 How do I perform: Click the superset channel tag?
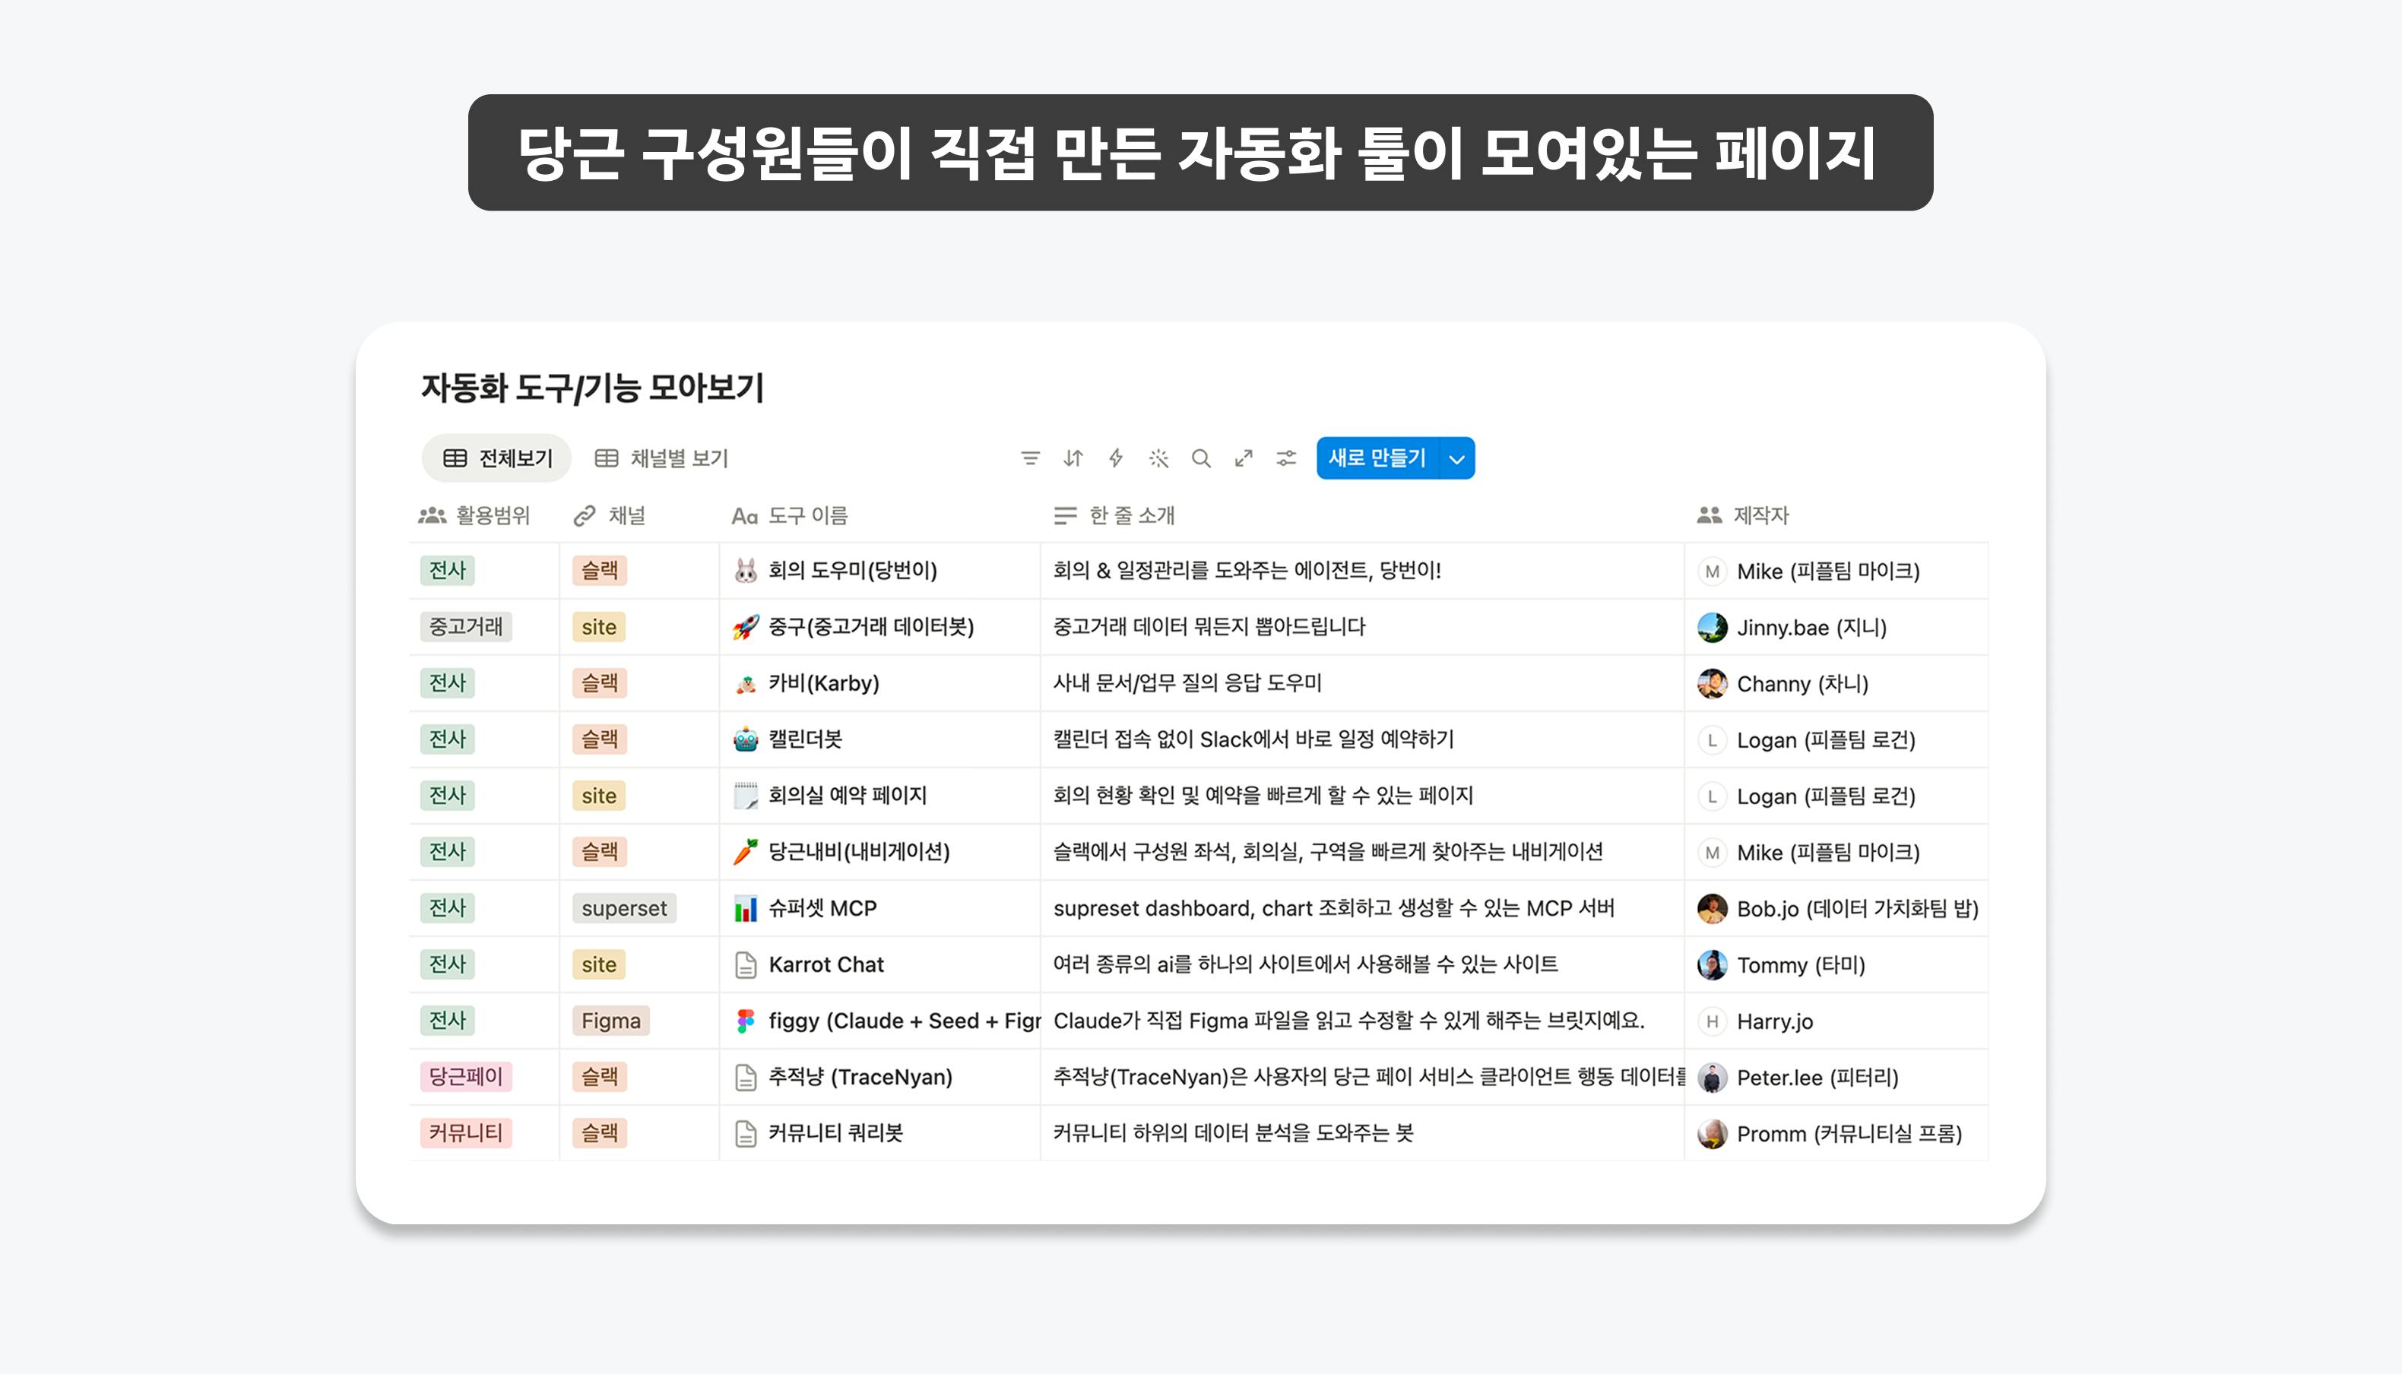tap(624, 909)
